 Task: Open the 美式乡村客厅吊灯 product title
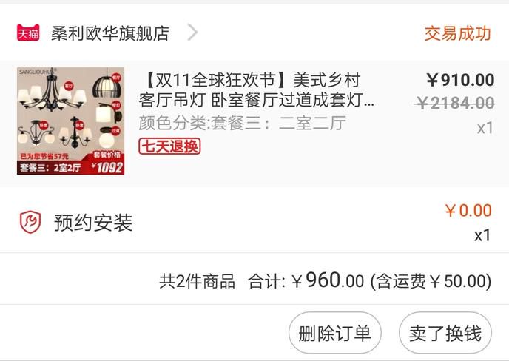click(257, 90)
